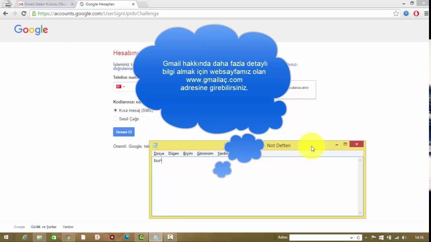The height and width of the screenshot is (242, 431).
Task: Open the Chrome menu hamburger icon
Action: pyautogui.click(x=426, y=13)
